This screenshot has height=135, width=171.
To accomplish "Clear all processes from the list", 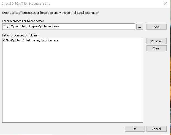I will click(x=156, y=48).
